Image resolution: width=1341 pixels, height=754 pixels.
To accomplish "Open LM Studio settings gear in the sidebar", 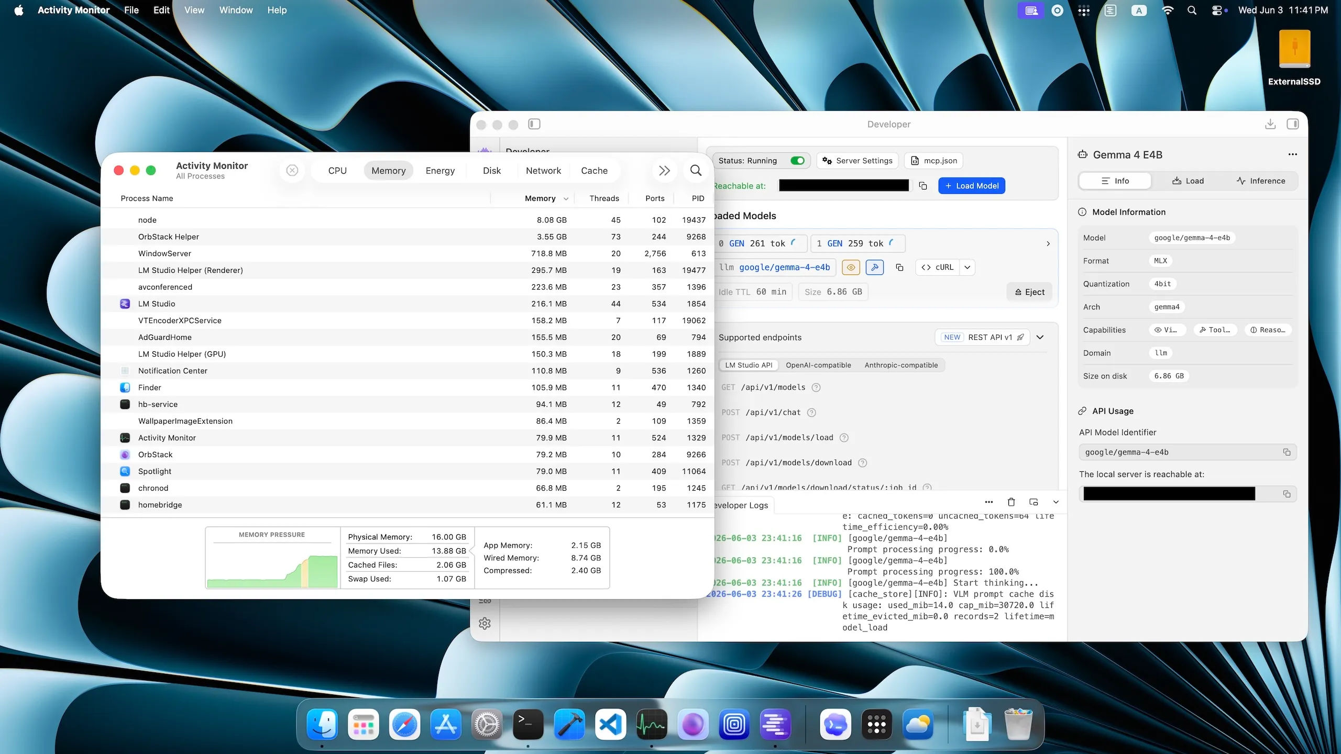I will click(485, 624).
